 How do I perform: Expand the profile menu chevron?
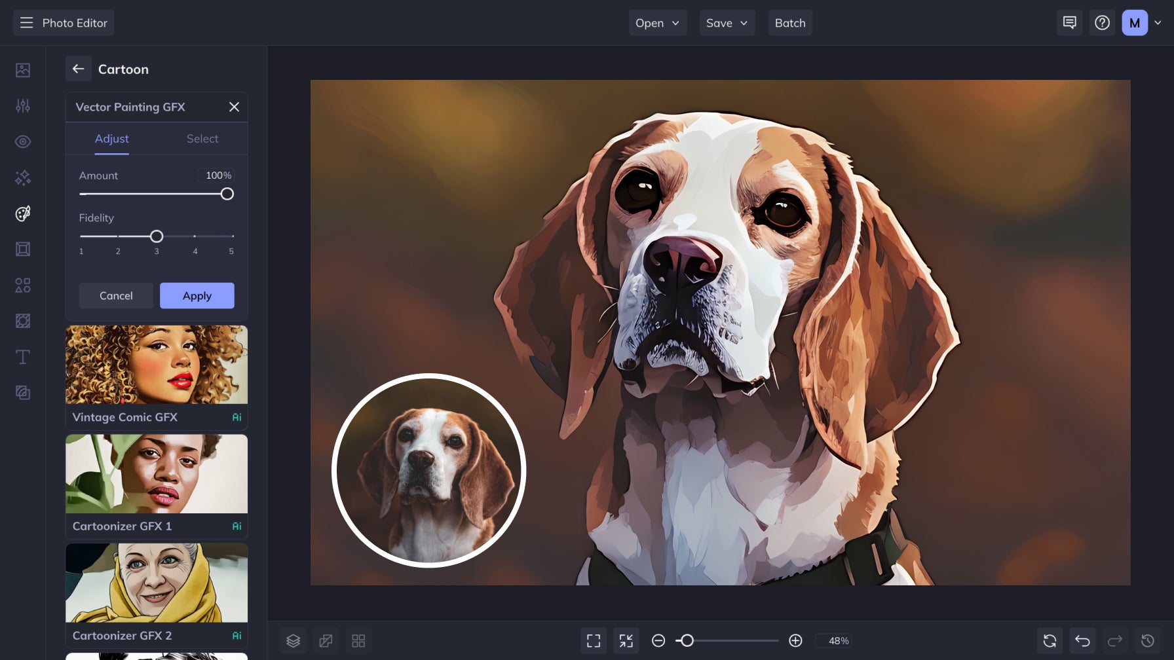tap(1157, 22)
